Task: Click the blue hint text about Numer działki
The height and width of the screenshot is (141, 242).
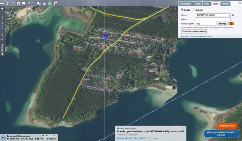Action: [x=207, y=28]
